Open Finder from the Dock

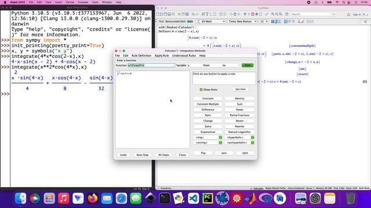(x=21, y=198)
